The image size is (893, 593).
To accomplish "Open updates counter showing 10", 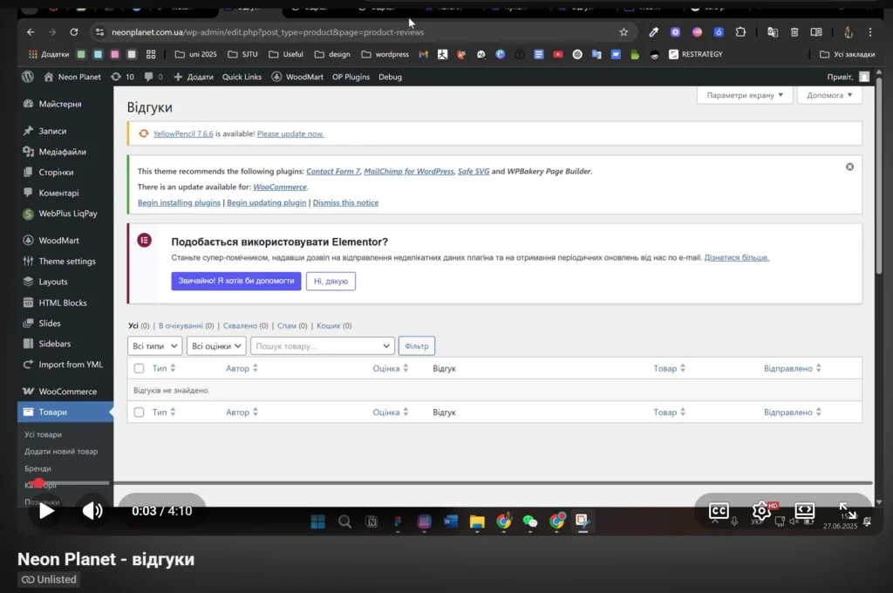I will [x=122, y=77].
